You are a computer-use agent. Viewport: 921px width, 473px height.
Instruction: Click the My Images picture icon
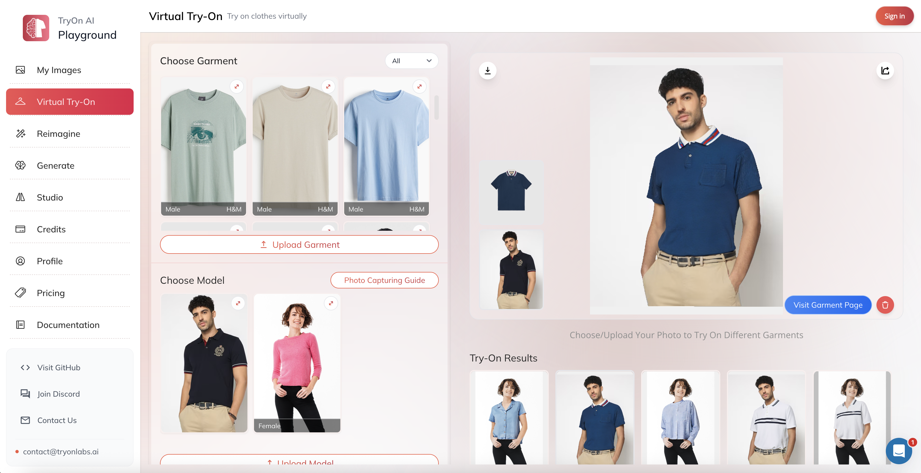pos(20,70)
